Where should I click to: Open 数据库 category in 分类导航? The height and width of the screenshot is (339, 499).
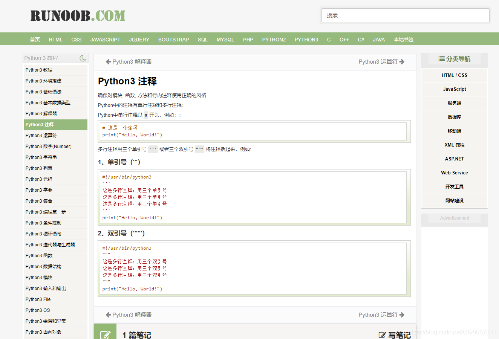click(455, 117)
